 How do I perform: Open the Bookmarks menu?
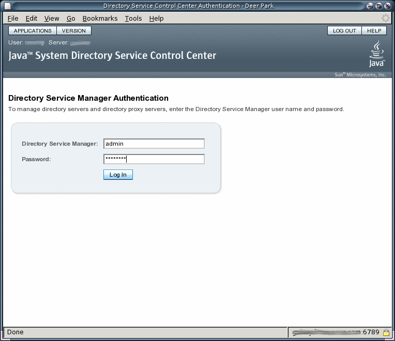coord(100,19)
